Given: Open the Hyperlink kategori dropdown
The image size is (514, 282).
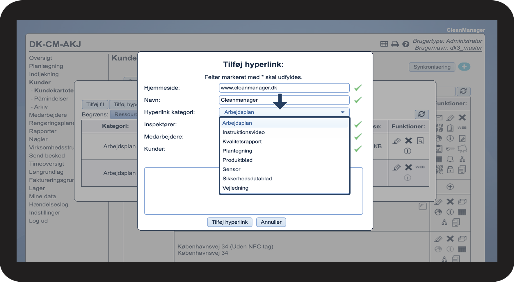Looking at the screenshot, I should tap(284, 112).
